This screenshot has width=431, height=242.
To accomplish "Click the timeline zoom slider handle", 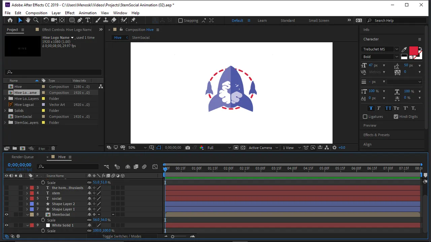I will coord(172,237).
